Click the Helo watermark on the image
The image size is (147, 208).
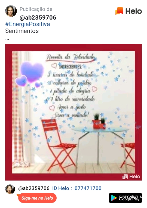[131, 176]
